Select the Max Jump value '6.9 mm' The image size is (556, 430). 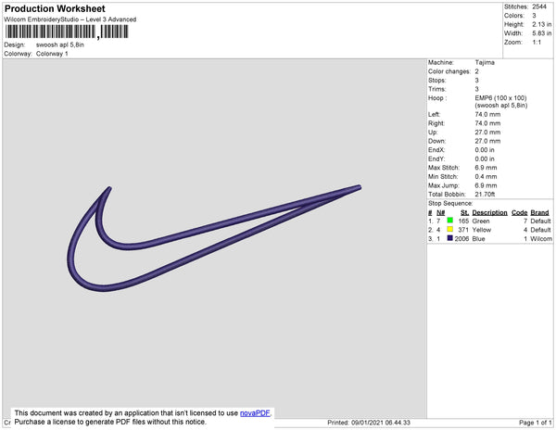(486, 185)
